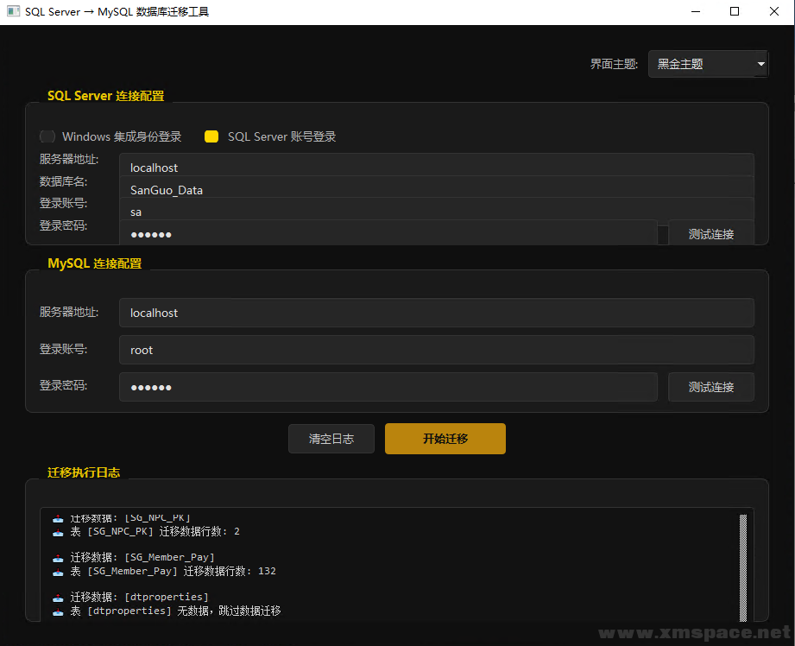Close the migration tool window

click(773, 11)
